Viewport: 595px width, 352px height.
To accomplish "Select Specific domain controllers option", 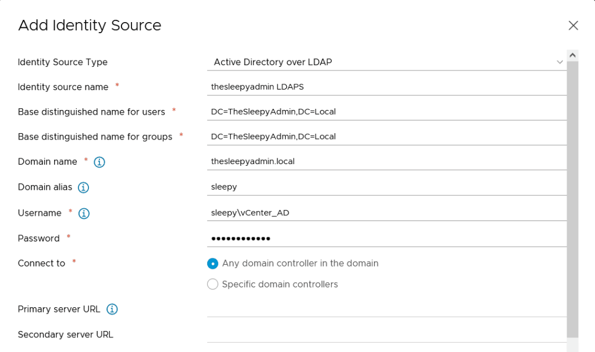I will pos(213,285).
